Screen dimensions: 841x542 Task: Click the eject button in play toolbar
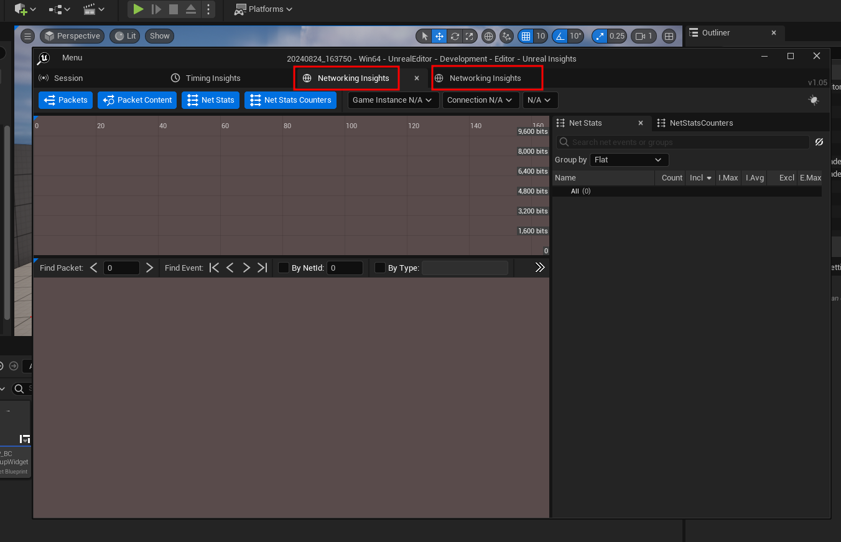tap(191, 9)
